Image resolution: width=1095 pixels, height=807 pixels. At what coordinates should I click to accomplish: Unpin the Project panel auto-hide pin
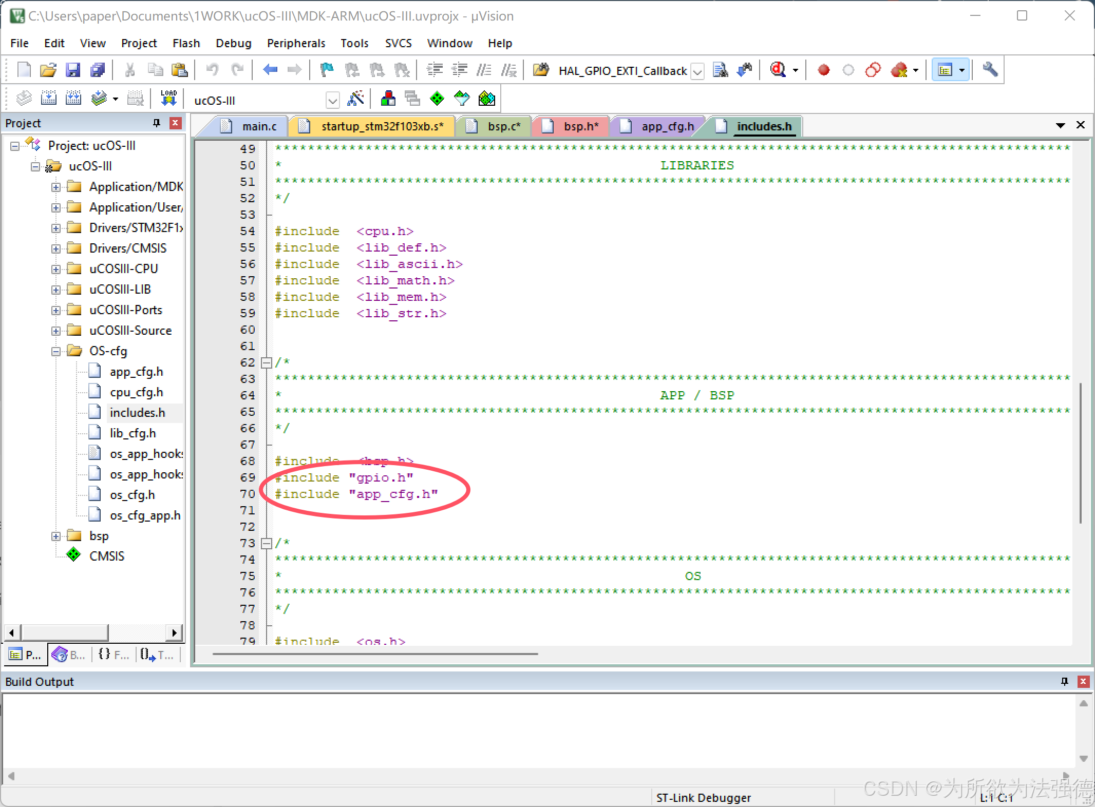point(156,123)
